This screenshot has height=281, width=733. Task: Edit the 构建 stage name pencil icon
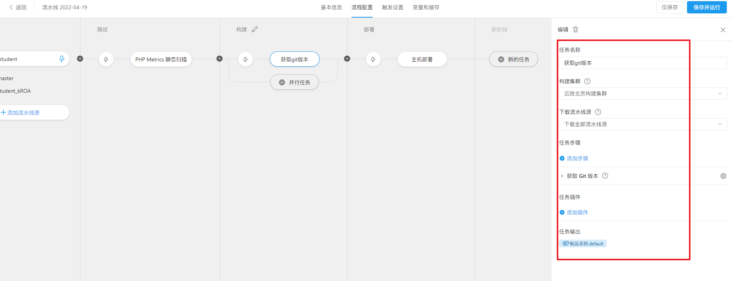(255, 29)
